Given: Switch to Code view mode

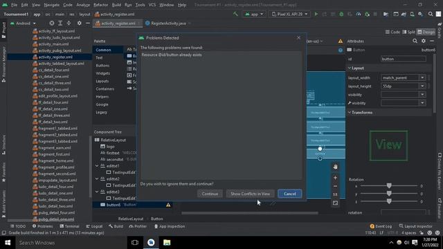Looking at the screenshot, I should click(392, 32).
